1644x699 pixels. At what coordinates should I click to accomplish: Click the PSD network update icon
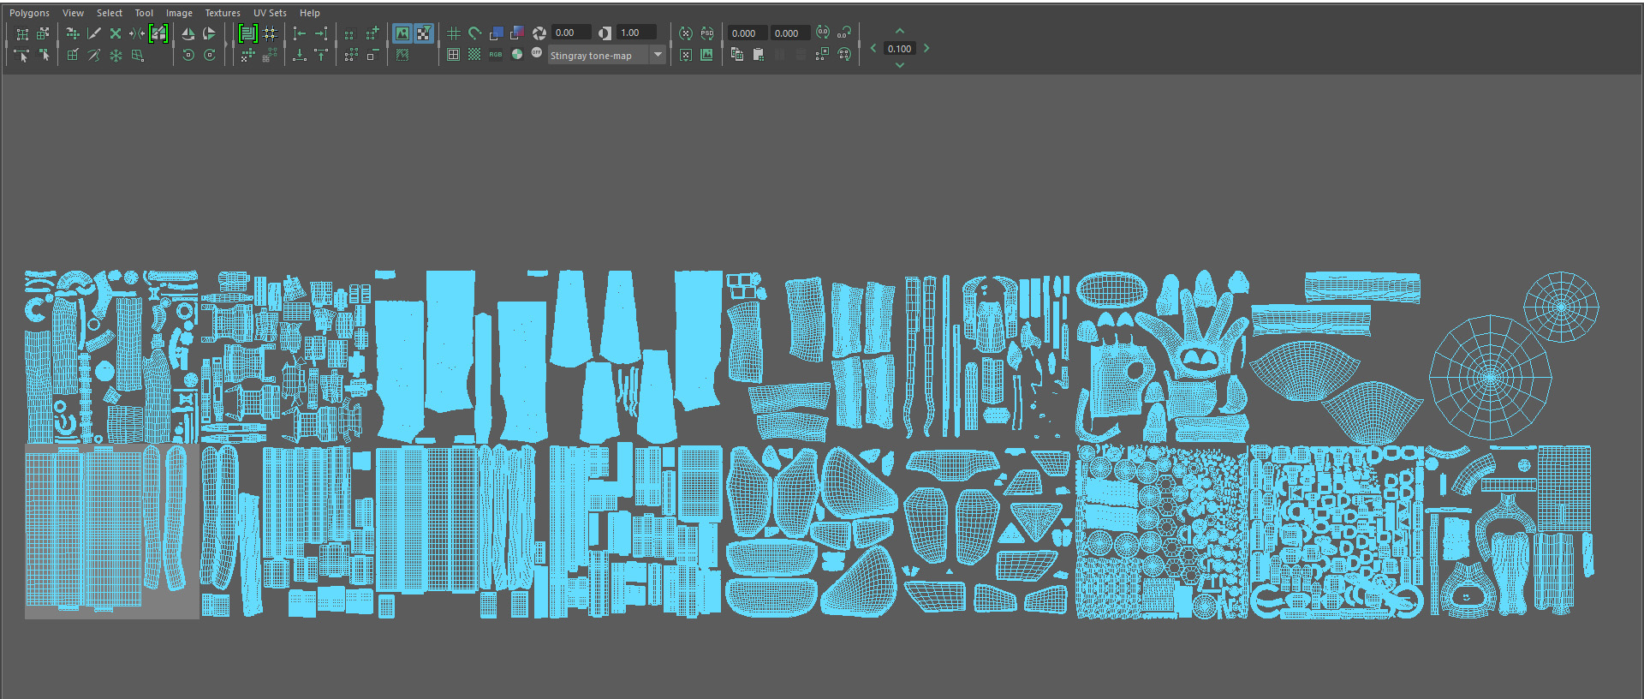(707, 33)
